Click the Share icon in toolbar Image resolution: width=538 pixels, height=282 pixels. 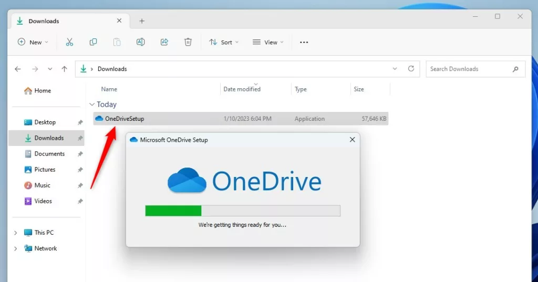(164, 42)
